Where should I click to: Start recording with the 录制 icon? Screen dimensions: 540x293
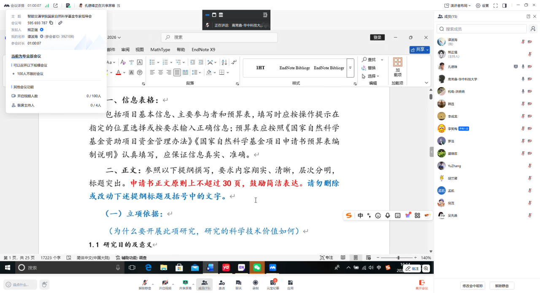tap(255, 283)
